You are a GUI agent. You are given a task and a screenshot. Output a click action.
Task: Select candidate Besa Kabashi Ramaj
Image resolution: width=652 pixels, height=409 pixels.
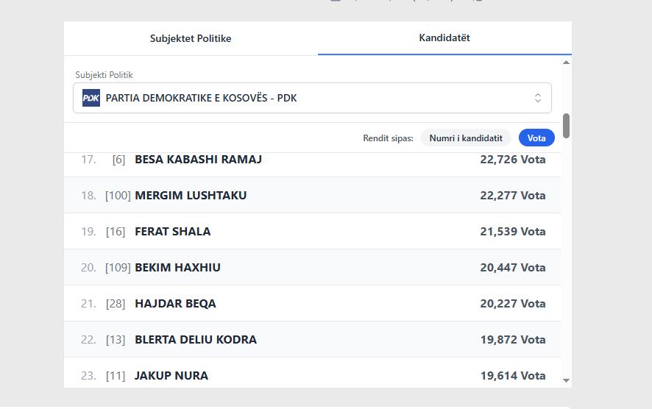(x=198, y=160)
